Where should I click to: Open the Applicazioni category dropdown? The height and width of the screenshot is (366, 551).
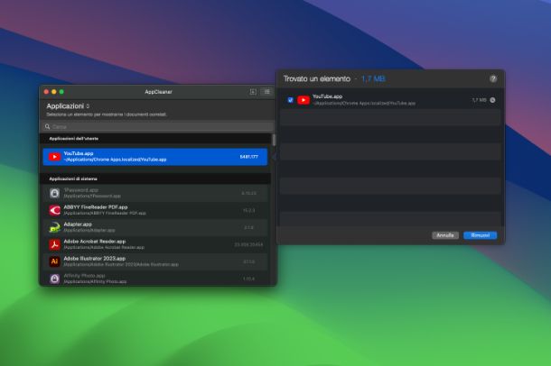point(68,105)
